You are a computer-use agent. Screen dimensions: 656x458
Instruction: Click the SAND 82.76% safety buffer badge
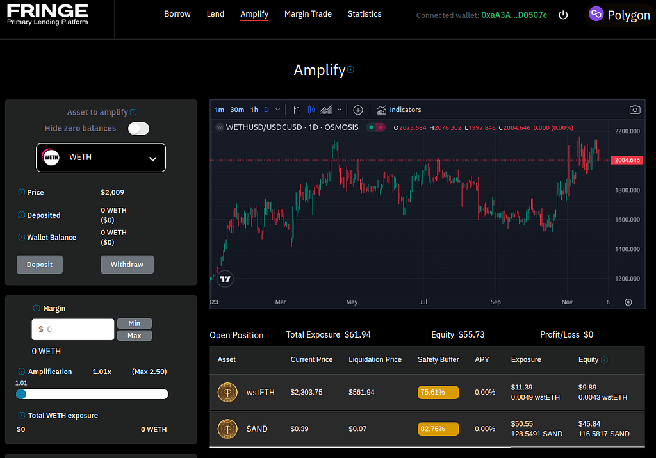pos(438,429)
